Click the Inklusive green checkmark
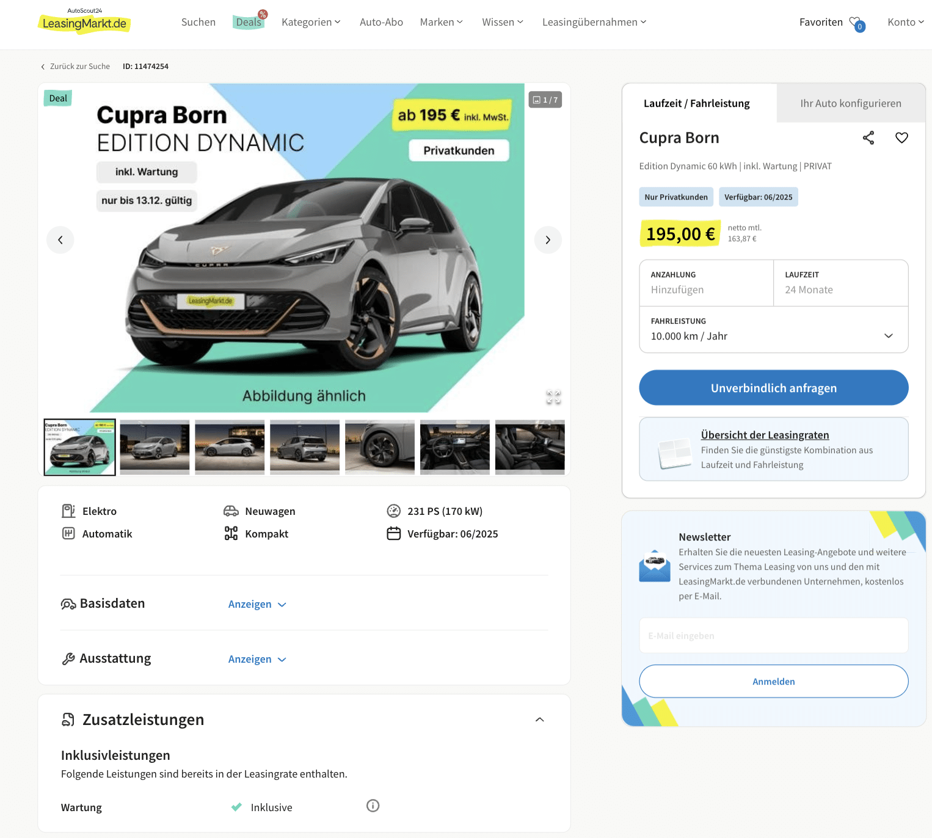Viewport: 932px width, 838px height. point(236,807)
